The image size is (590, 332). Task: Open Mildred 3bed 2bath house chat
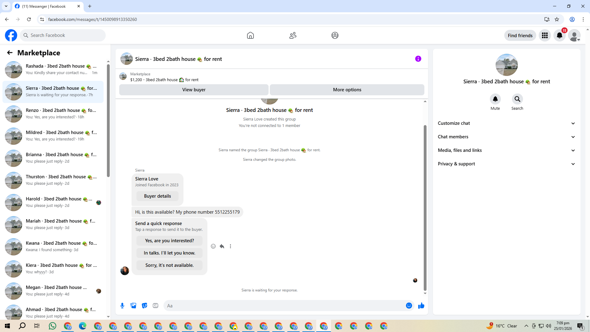[x=53, y=136]
